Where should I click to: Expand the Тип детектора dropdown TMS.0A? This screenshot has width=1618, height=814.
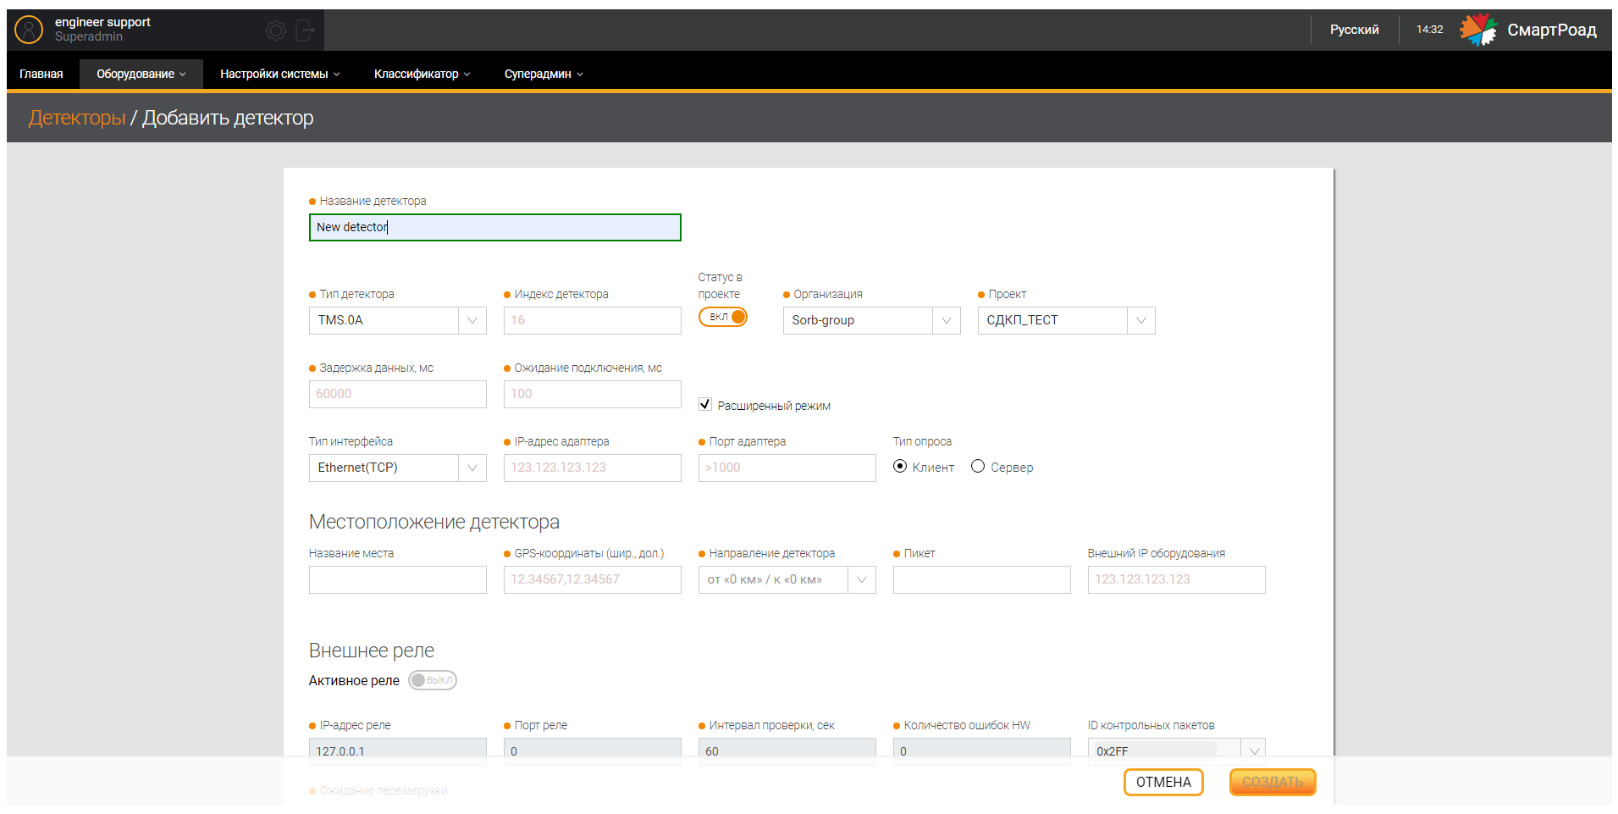coord(398,320)
